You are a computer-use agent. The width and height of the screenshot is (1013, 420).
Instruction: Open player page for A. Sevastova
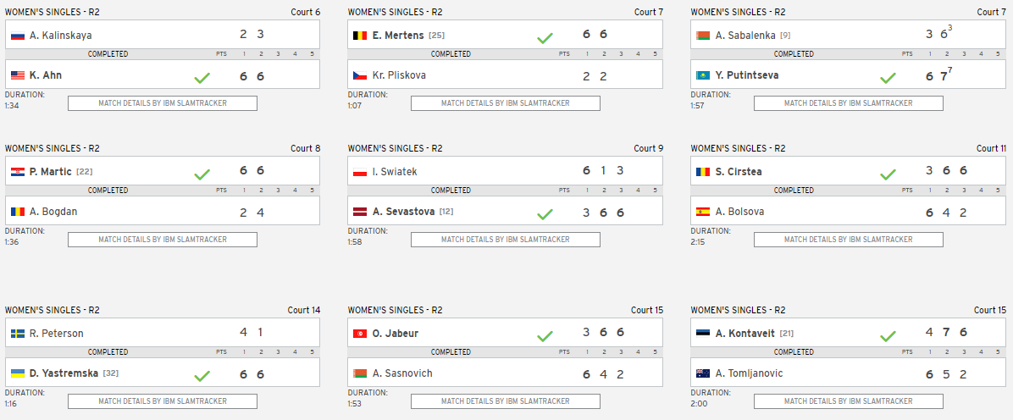pos(402,212)
